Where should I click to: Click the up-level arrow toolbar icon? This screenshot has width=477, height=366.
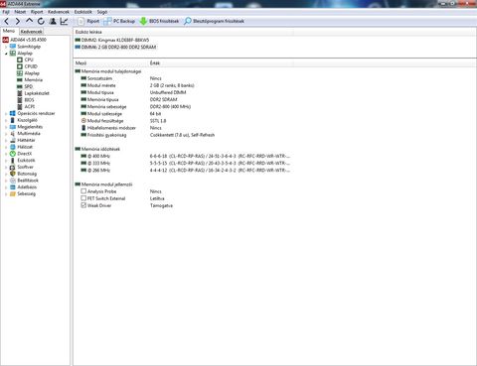tap(29, 21)
